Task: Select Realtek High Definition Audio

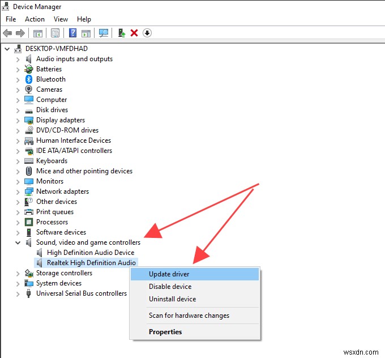Action: [91, 263]
